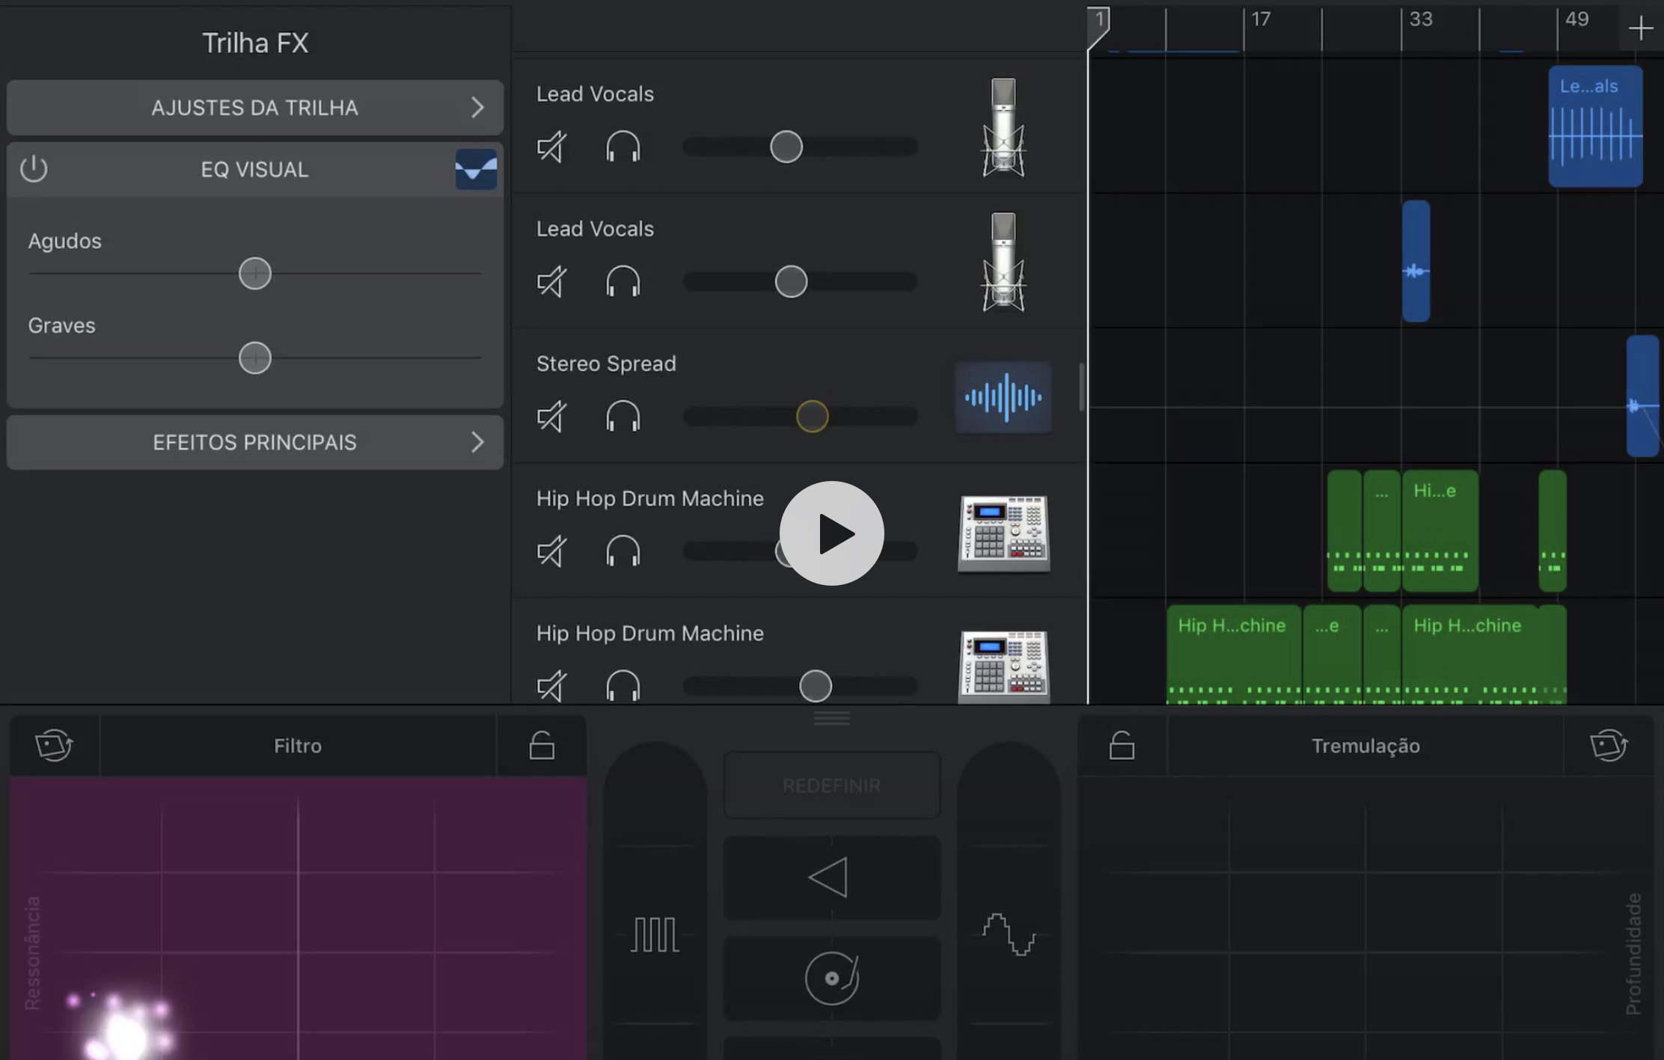Click Stereo Spread volume knob
1664x1060 pixels.
(x=812, y=417)
